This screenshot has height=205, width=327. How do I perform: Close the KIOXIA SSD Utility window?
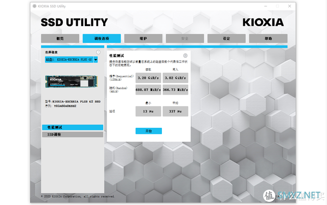click(x=290, y=6)
